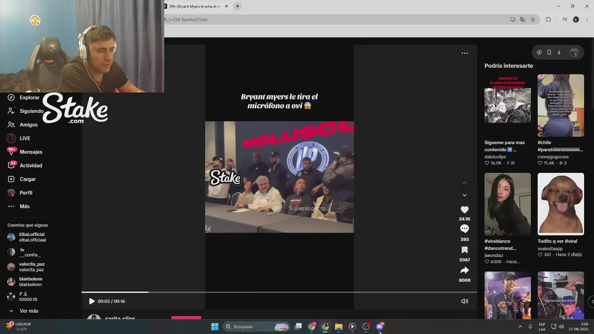Open the Chrome three-dots menu
Image resolution: width=594 pixels, height=334 pixels.
coord(587,19)
